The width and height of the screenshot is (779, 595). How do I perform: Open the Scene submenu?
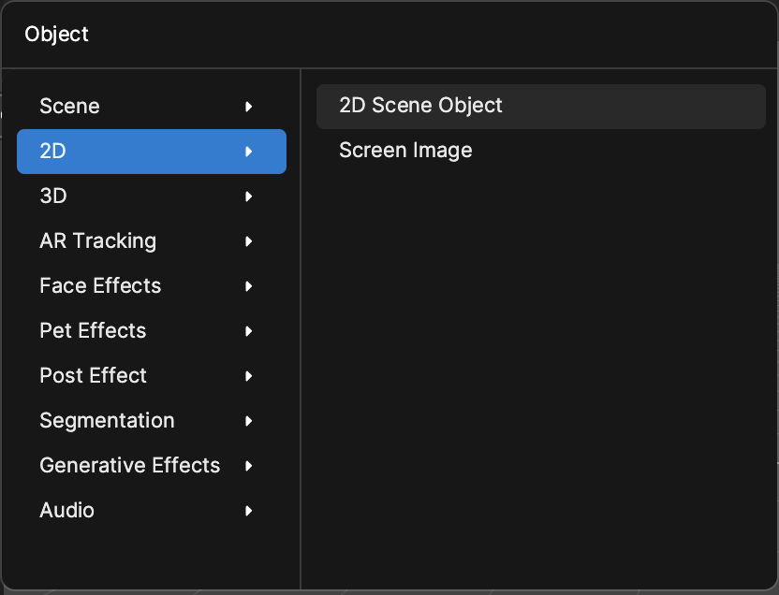pos(152,107)
